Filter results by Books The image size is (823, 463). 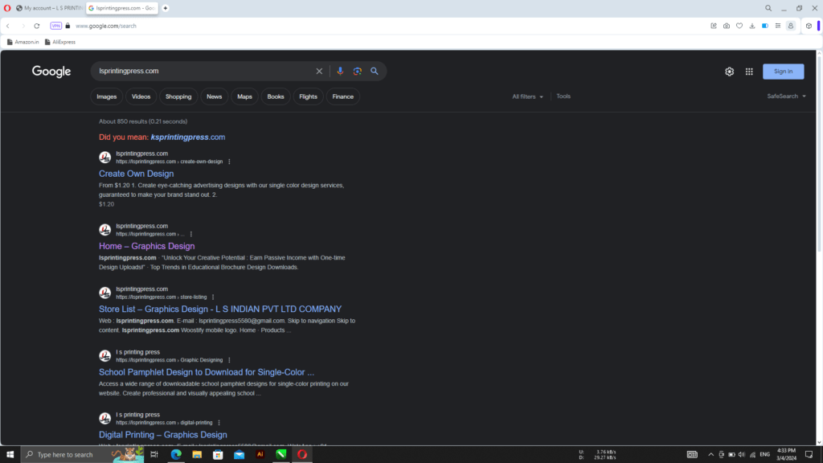click(x=276, y=96)
